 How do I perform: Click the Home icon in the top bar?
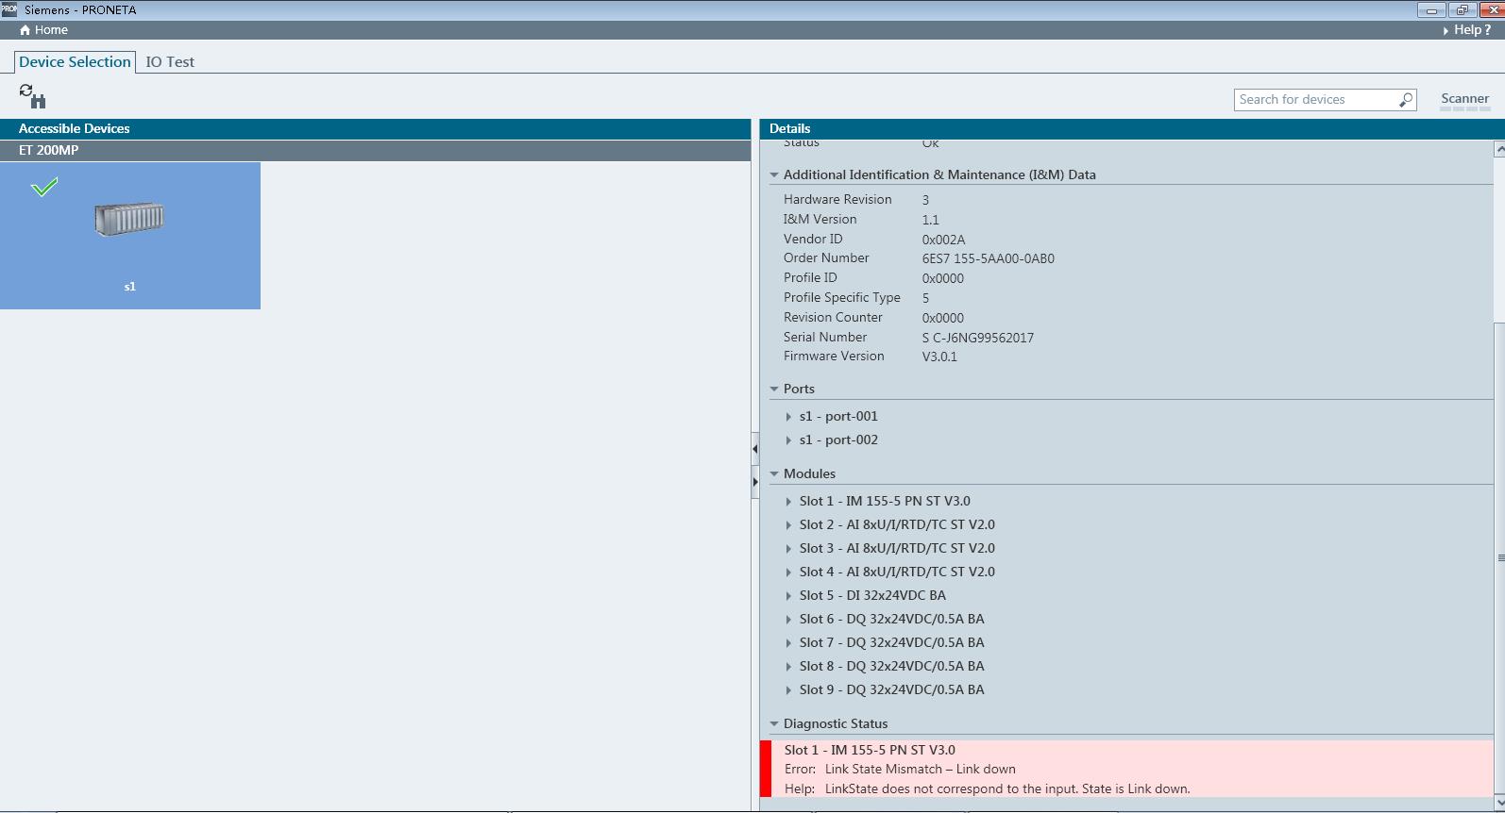(x=25, y=30)
